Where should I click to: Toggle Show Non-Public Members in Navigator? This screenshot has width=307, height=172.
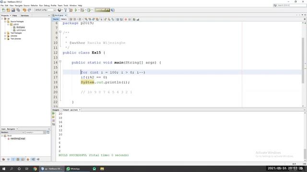18,159
